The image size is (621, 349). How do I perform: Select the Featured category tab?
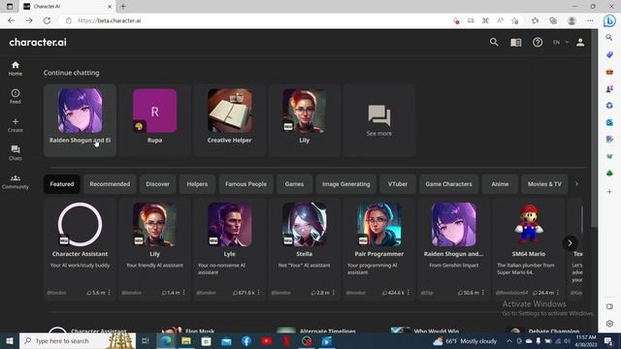click(62, 184)
